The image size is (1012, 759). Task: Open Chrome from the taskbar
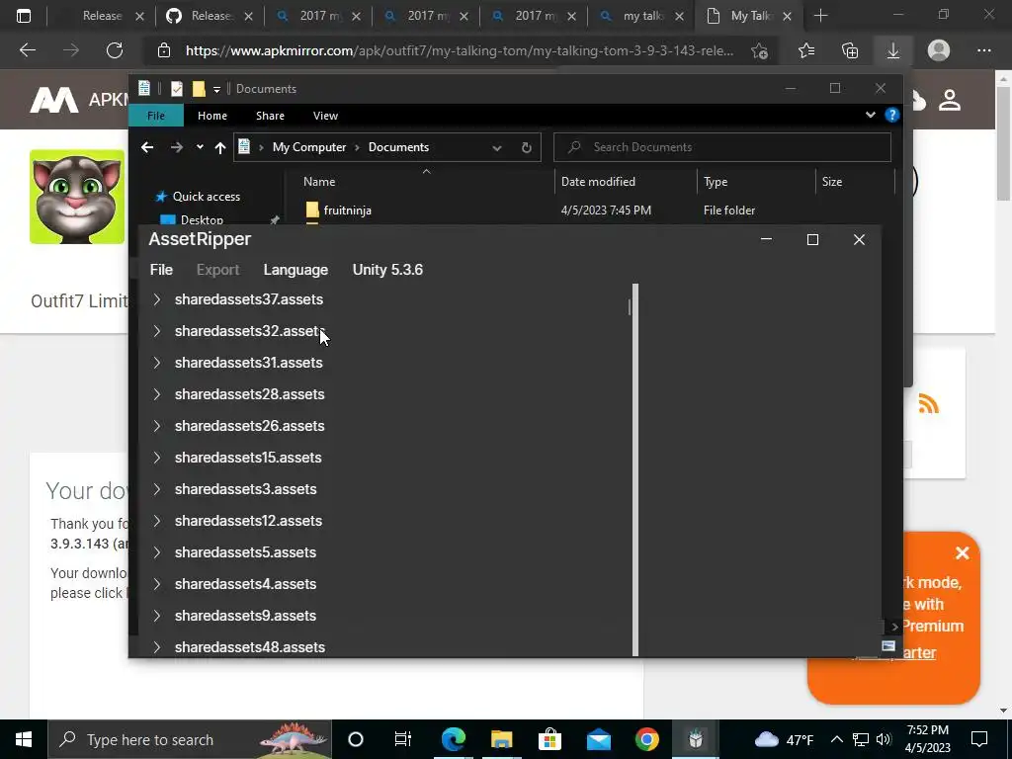[x=646, y=739]
